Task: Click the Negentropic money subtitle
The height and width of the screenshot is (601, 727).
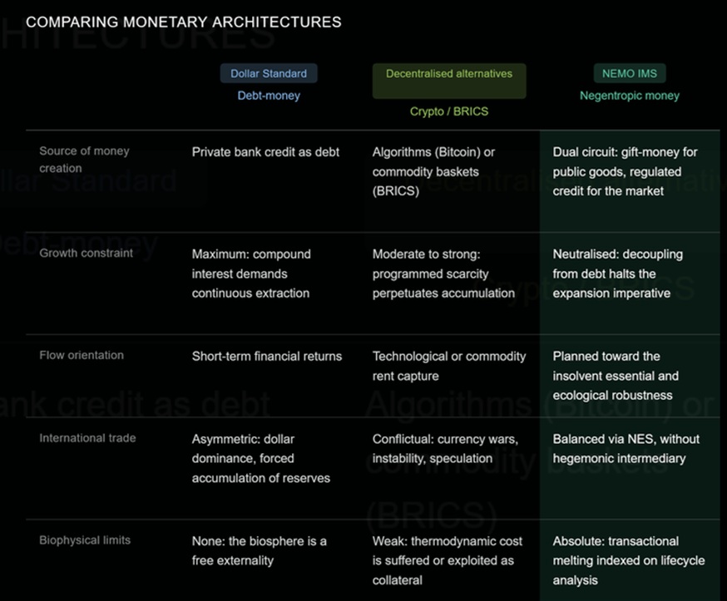Action: [629, 96]
